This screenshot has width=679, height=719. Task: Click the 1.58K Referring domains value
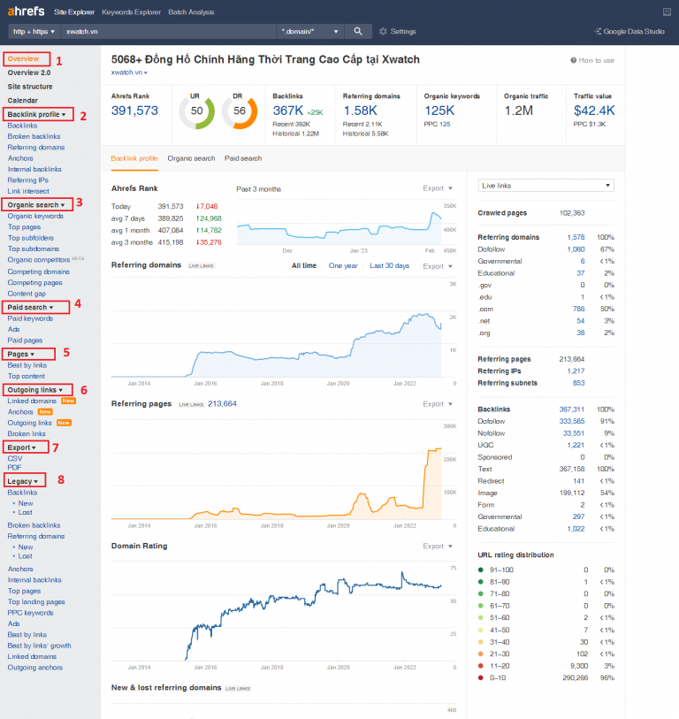(361, 111)
